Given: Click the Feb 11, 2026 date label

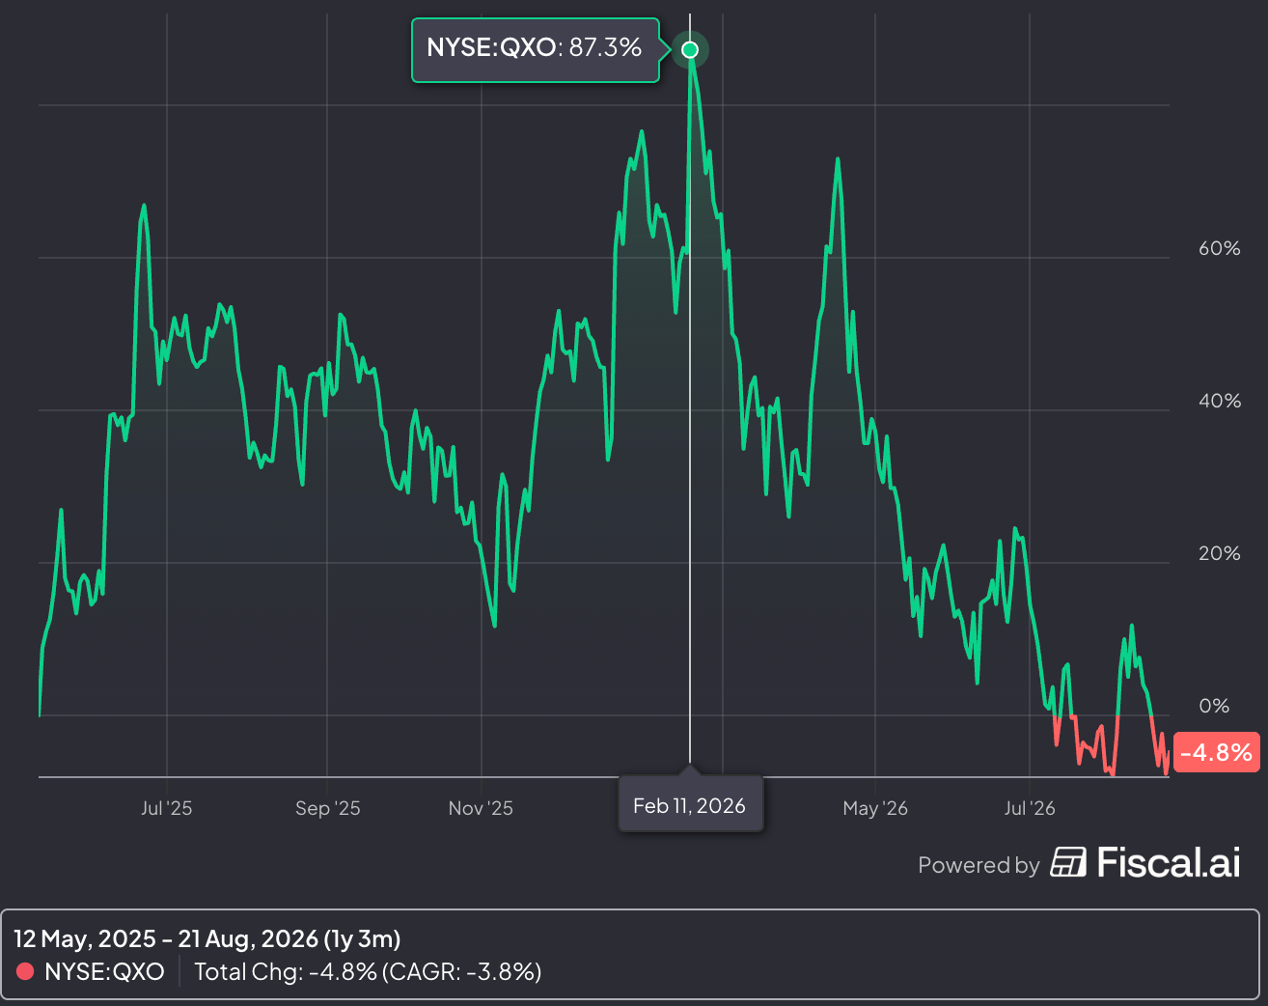Looking at the screenshot, I should pos(690,805).
